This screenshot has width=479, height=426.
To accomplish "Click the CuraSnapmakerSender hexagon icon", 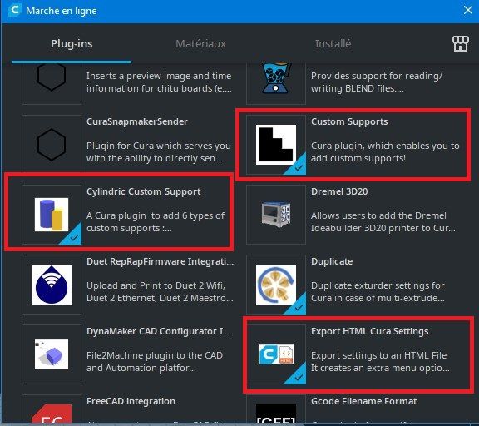I will pyautogui.click(x=52, y=145).
